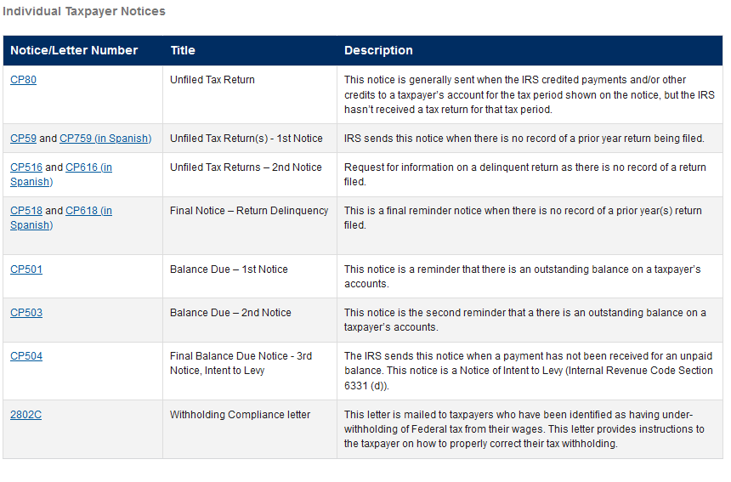Image resolution: width=731 pixels, height=482 pixels.
Task: Open the CP759 (in Spanish) link
Action: (105, 139)
